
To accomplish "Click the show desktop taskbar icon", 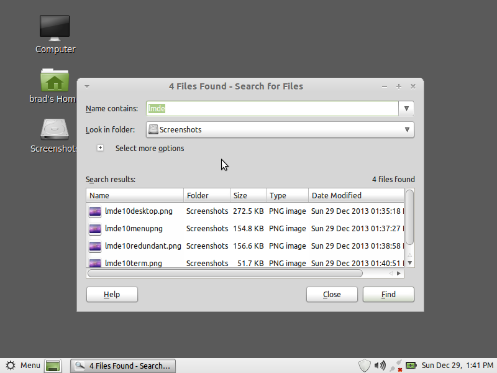I will point(53,366).
